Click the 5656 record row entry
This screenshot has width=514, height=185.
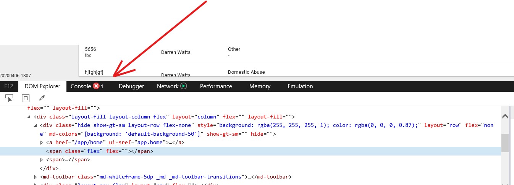(x=91, y=49)
